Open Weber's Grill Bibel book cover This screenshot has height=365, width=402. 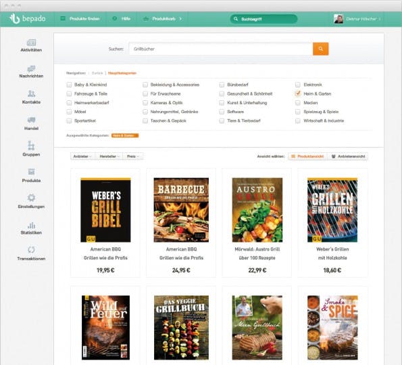pyautogui.click(x=105, y=210)
